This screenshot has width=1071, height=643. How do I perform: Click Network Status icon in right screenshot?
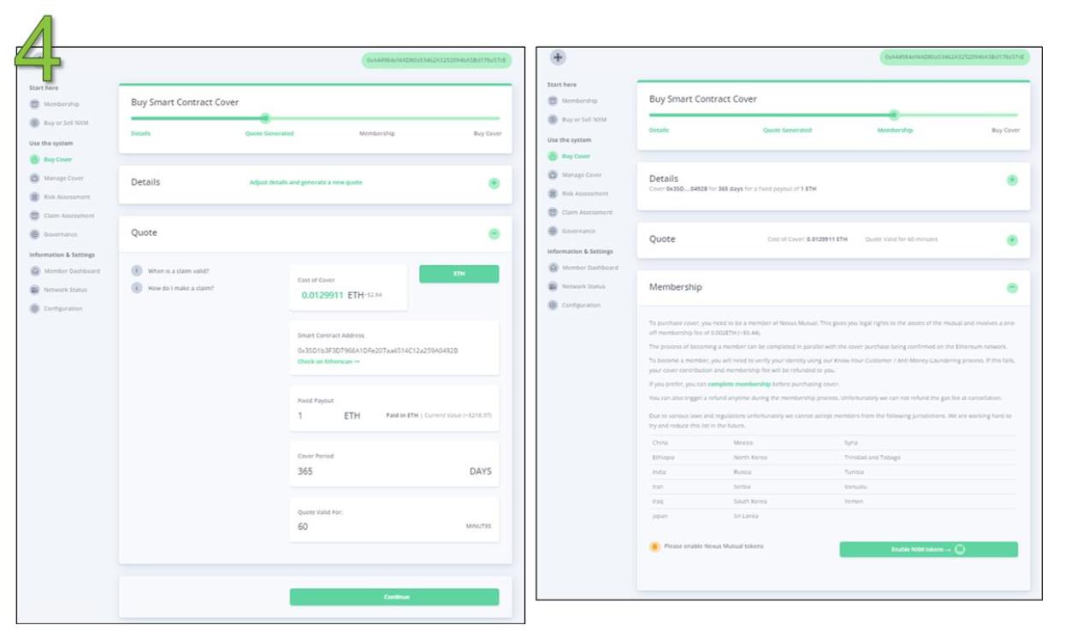[x=553, y=286]
